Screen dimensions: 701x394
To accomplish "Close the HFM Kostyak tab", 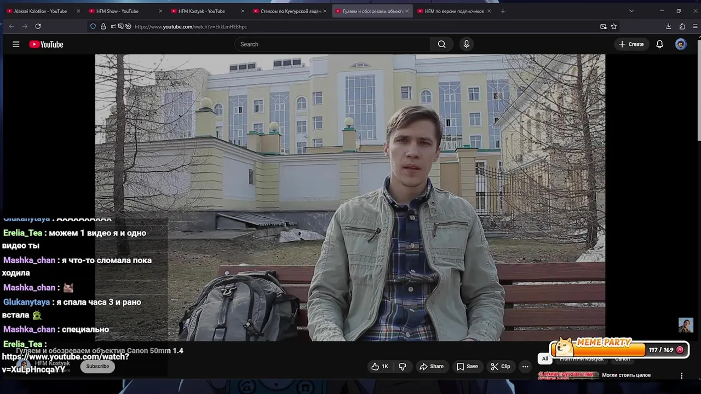I will [x=243, y=11].
